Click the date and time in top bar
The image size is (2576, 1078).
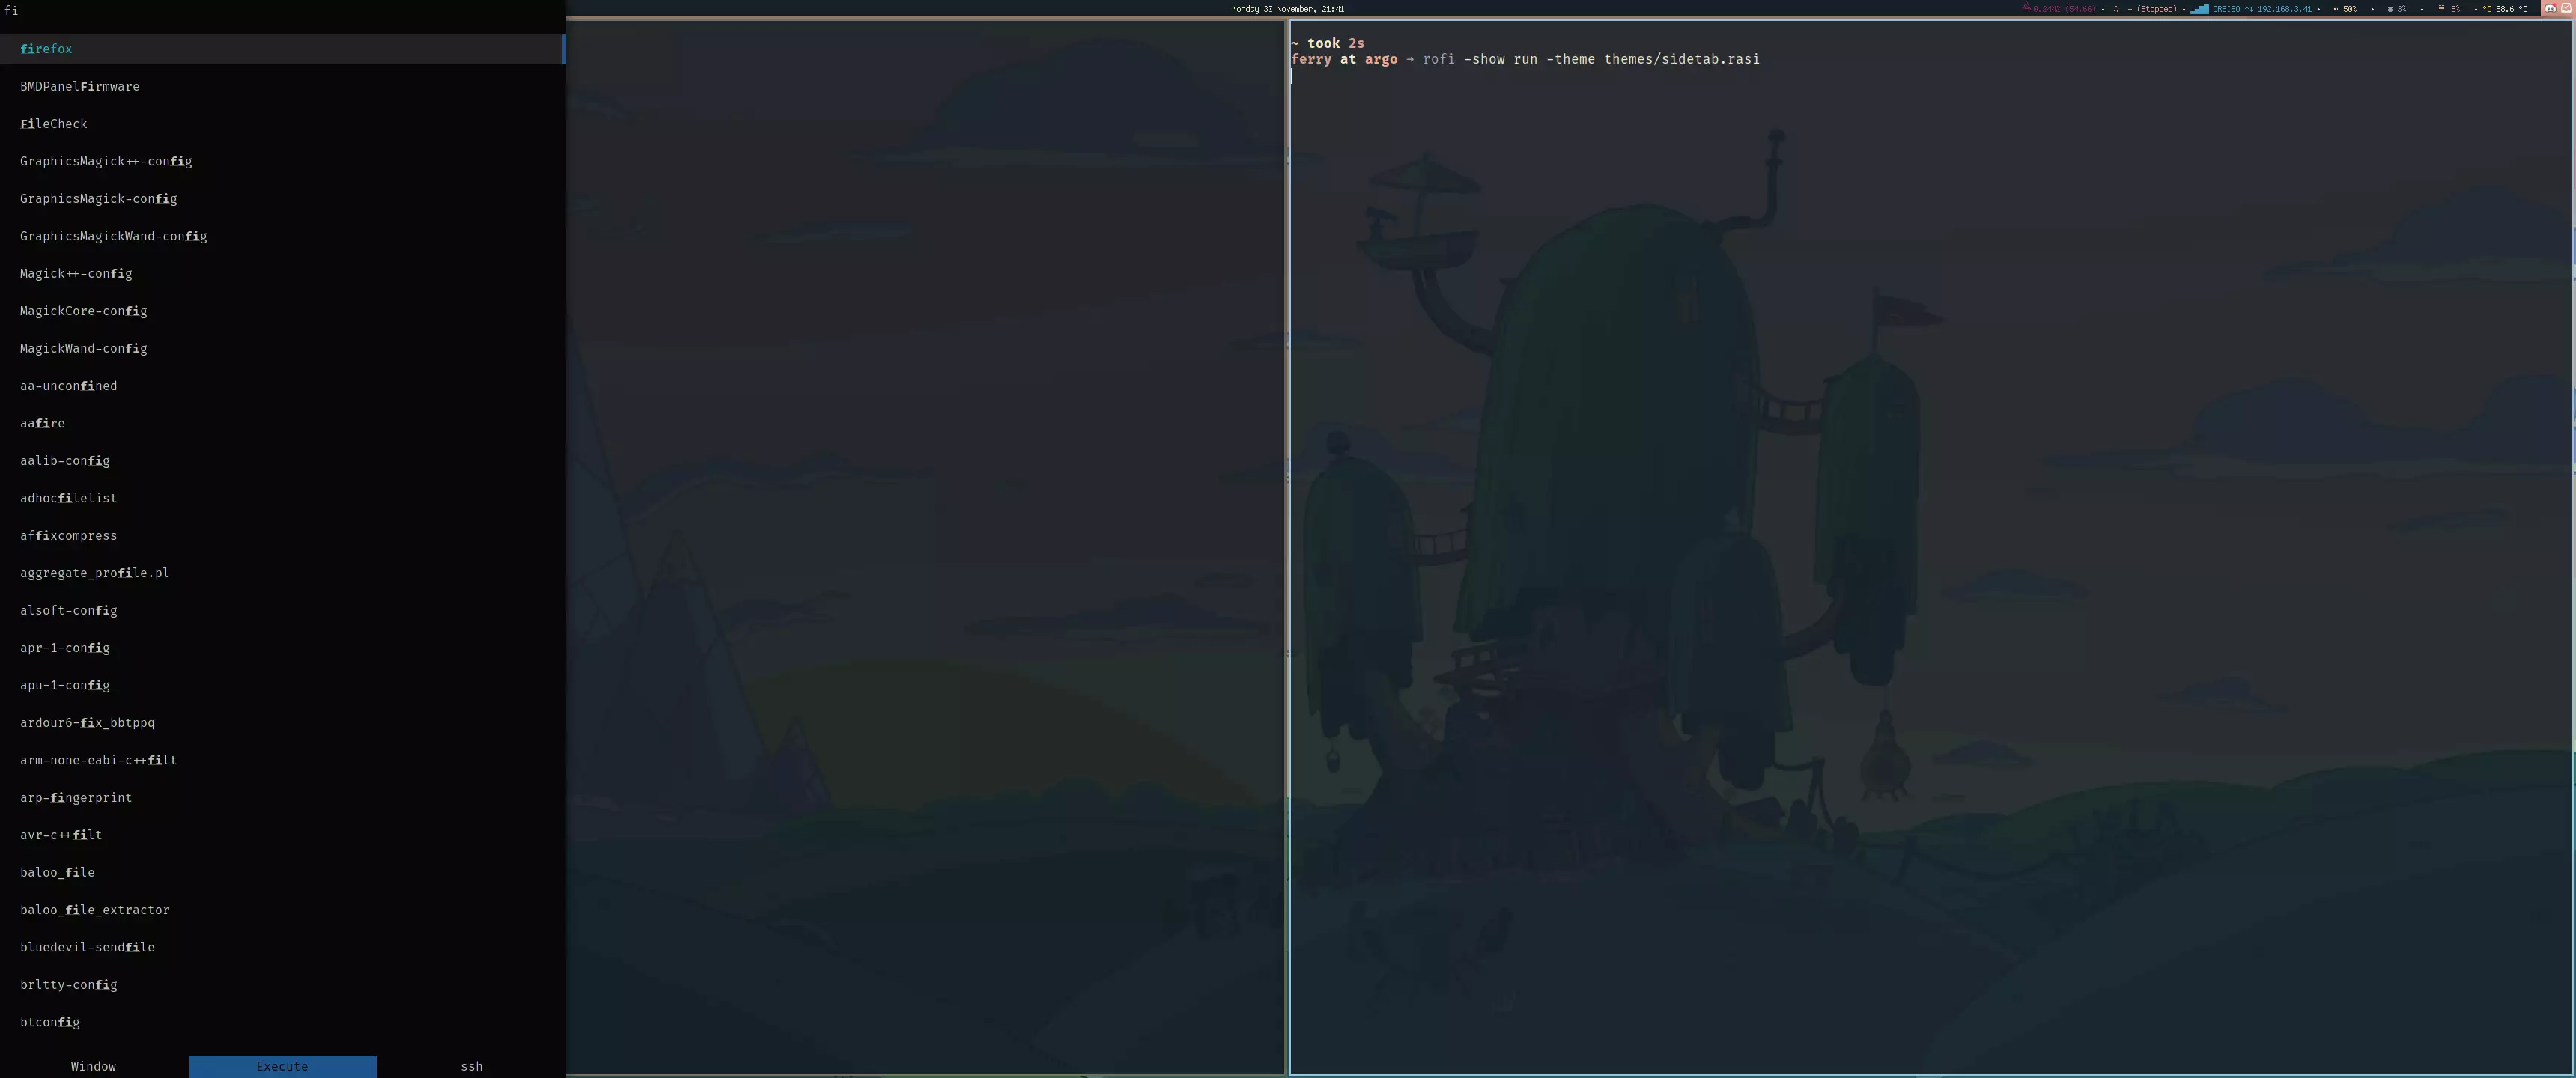point(1288,9)
